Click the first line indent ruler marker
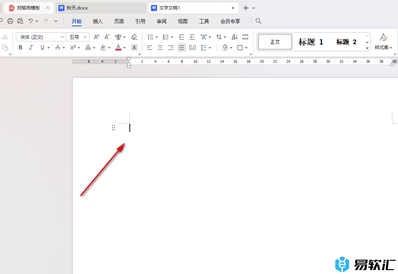 (129, 59)
